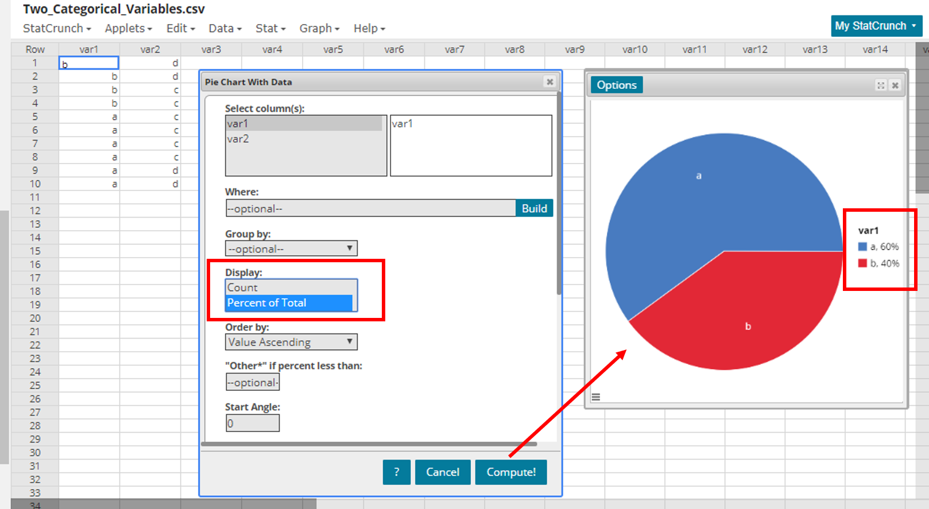Click the question mark help button

point(396,472)
